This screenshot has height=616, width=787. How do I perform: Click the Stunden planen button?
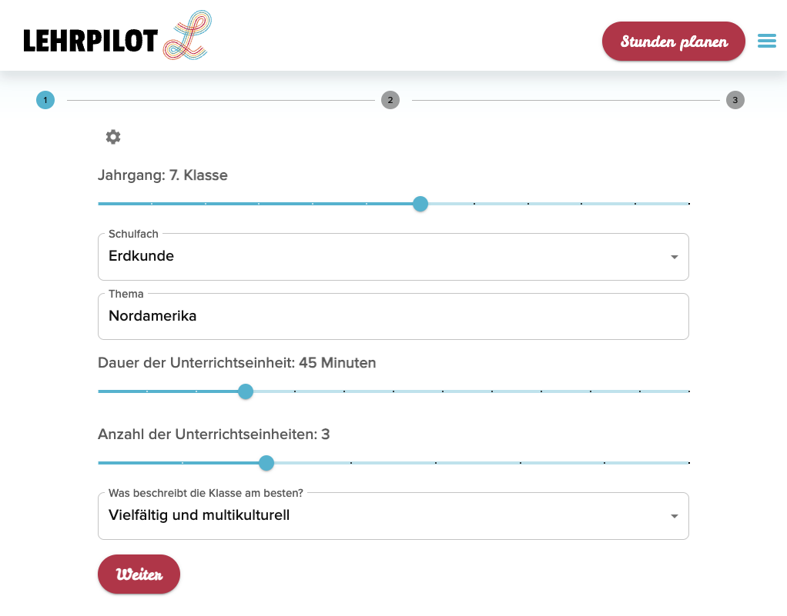click(674, 41)
